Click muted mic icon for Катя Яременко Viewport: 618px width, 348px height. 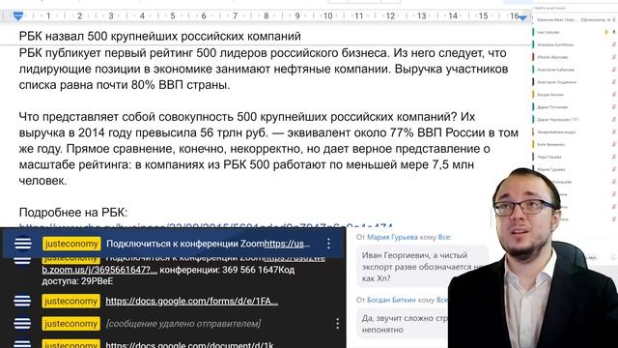point(614,144)
